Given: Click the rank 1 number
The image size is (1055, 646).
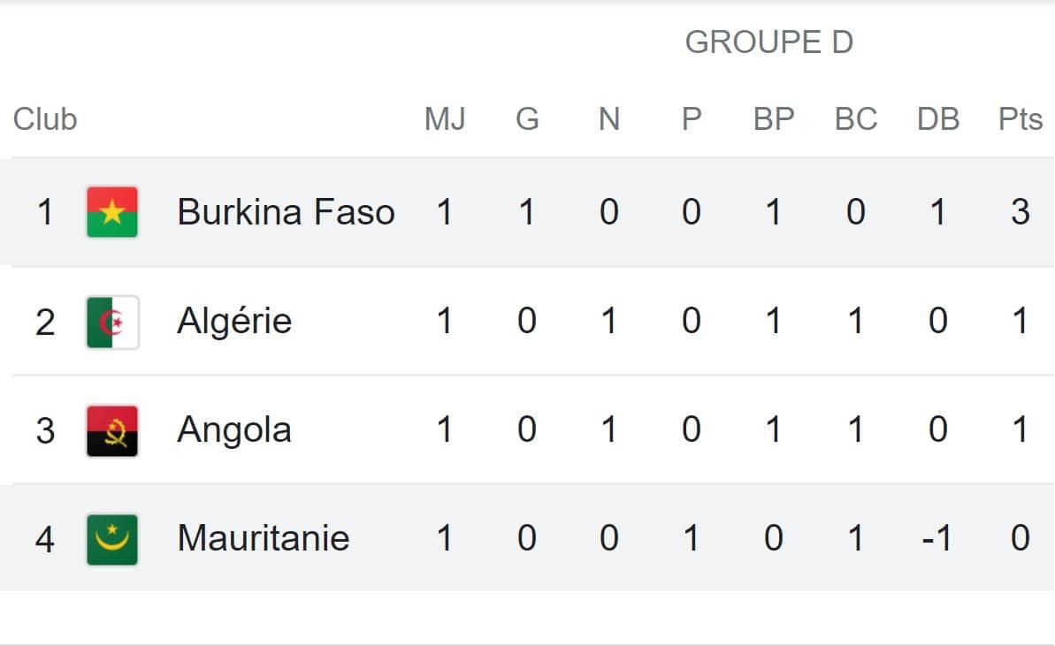Looking at the screenshot, I should point(45,212).
